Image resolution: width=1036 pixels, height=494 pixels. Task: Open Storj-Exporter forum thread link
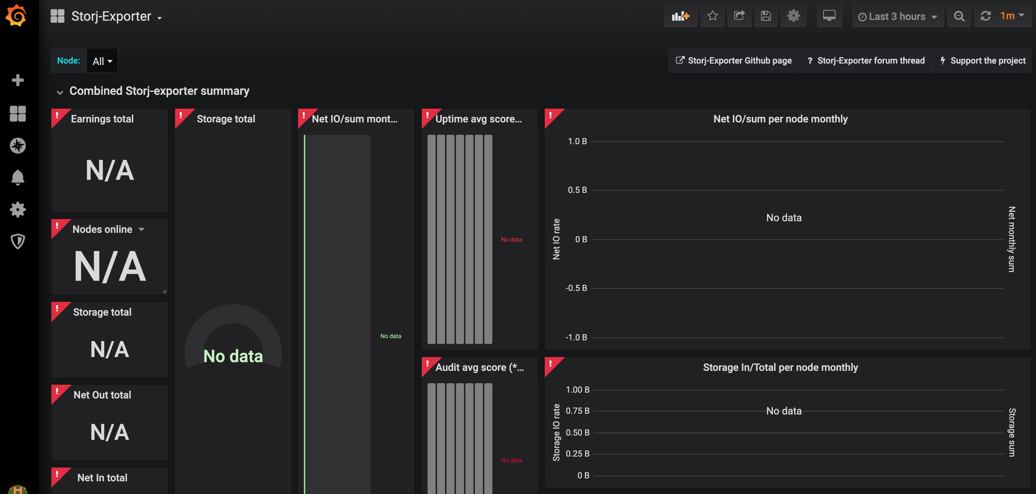coord(866,61)
